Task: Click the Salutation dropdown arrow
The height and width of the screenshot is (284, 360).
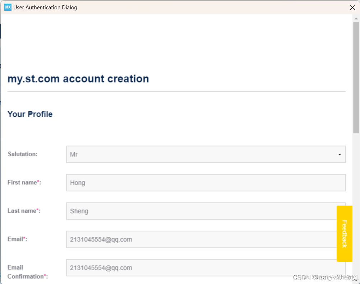Action: point(340,154)
